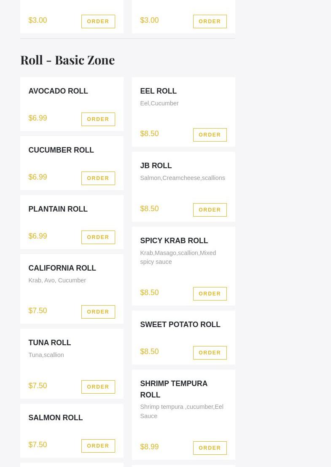331x467 pixels.
Task: Select the JB Roll item name
Action: pyautogui.click(x=156, y=166)
